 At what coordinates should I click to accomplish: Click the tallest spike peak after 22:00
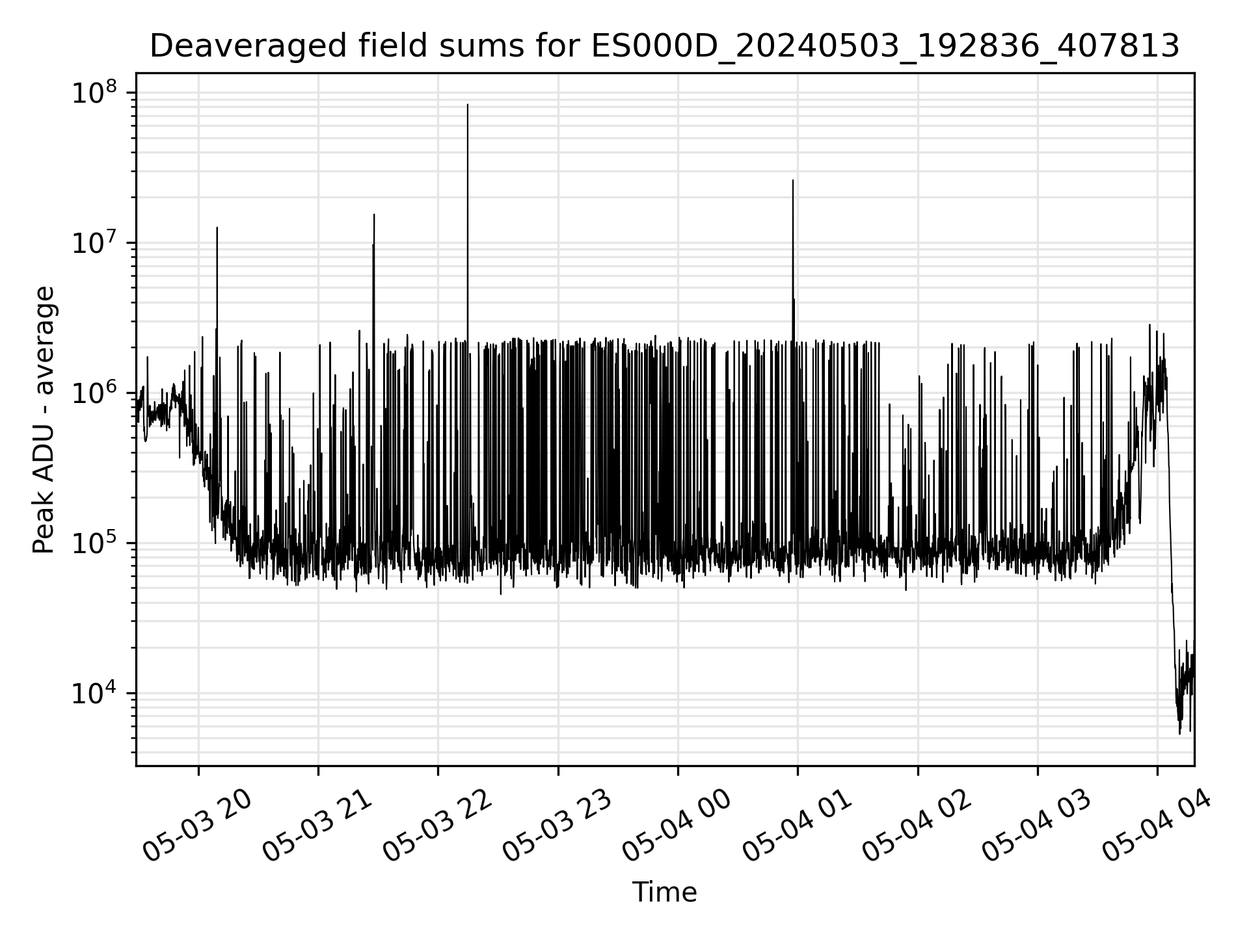[468, 105]
